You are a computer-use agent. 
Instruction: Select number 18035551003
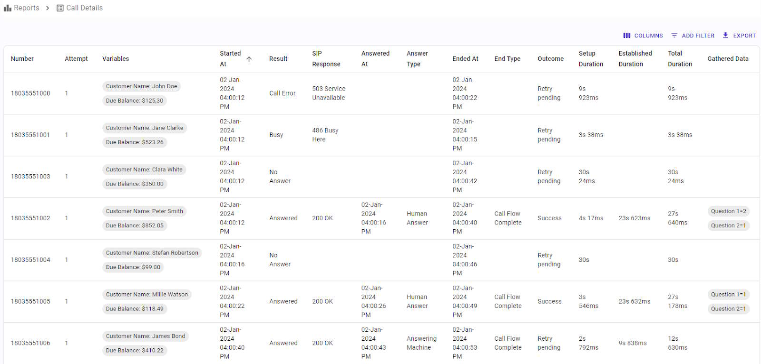[x=30, y=177]
